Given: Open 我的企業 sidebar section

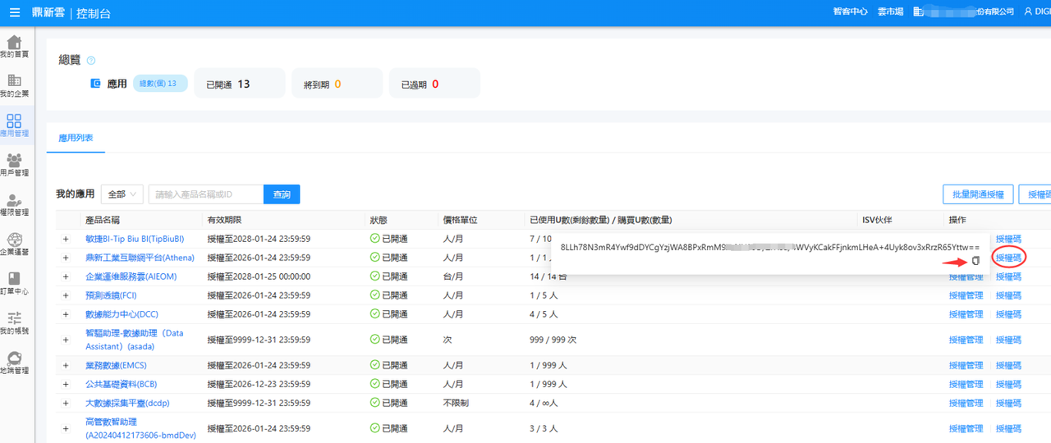Looking at the screenshot, I should click(x=14, y=85).
